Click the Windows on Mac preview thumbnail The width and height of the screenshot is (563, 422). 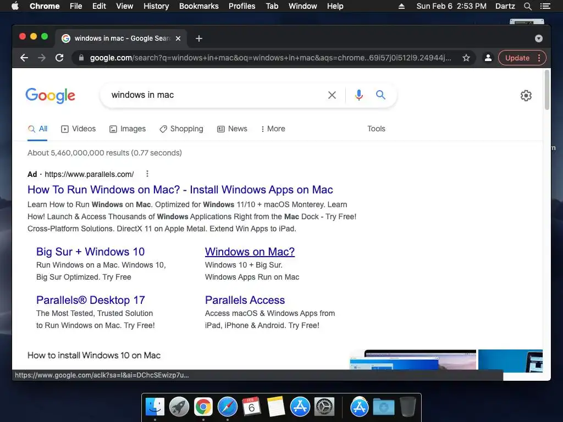click(x=413, y=359)
